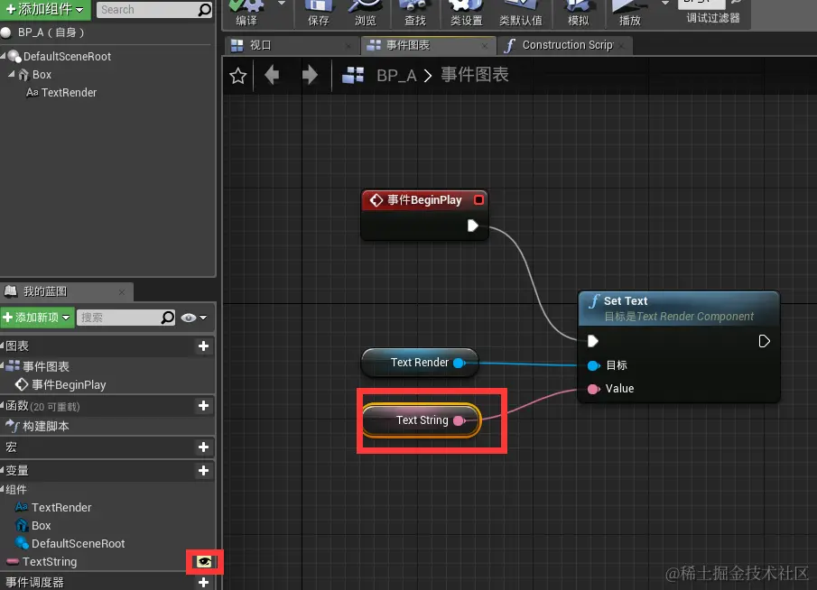The width and height of the screenshot is (817, 590).
Task: Click the BeginPlay output delegate red pin
Action: click(x=478, y=200)
